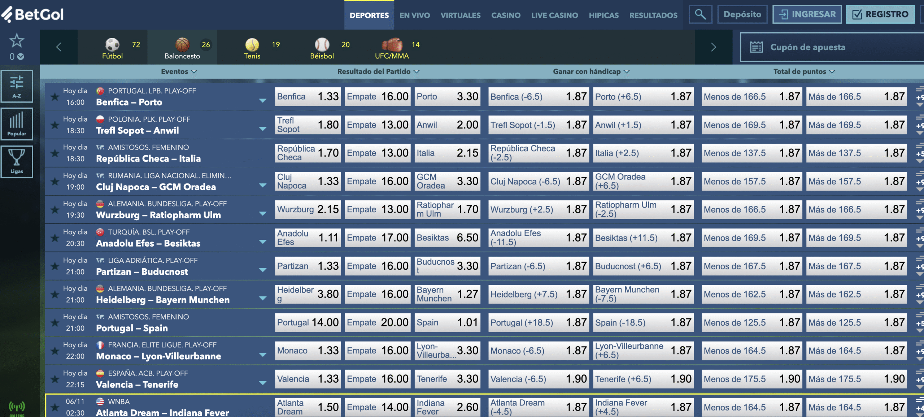
Task: Open the LIVE CASINO tab
Action: [x=555, y=15]
